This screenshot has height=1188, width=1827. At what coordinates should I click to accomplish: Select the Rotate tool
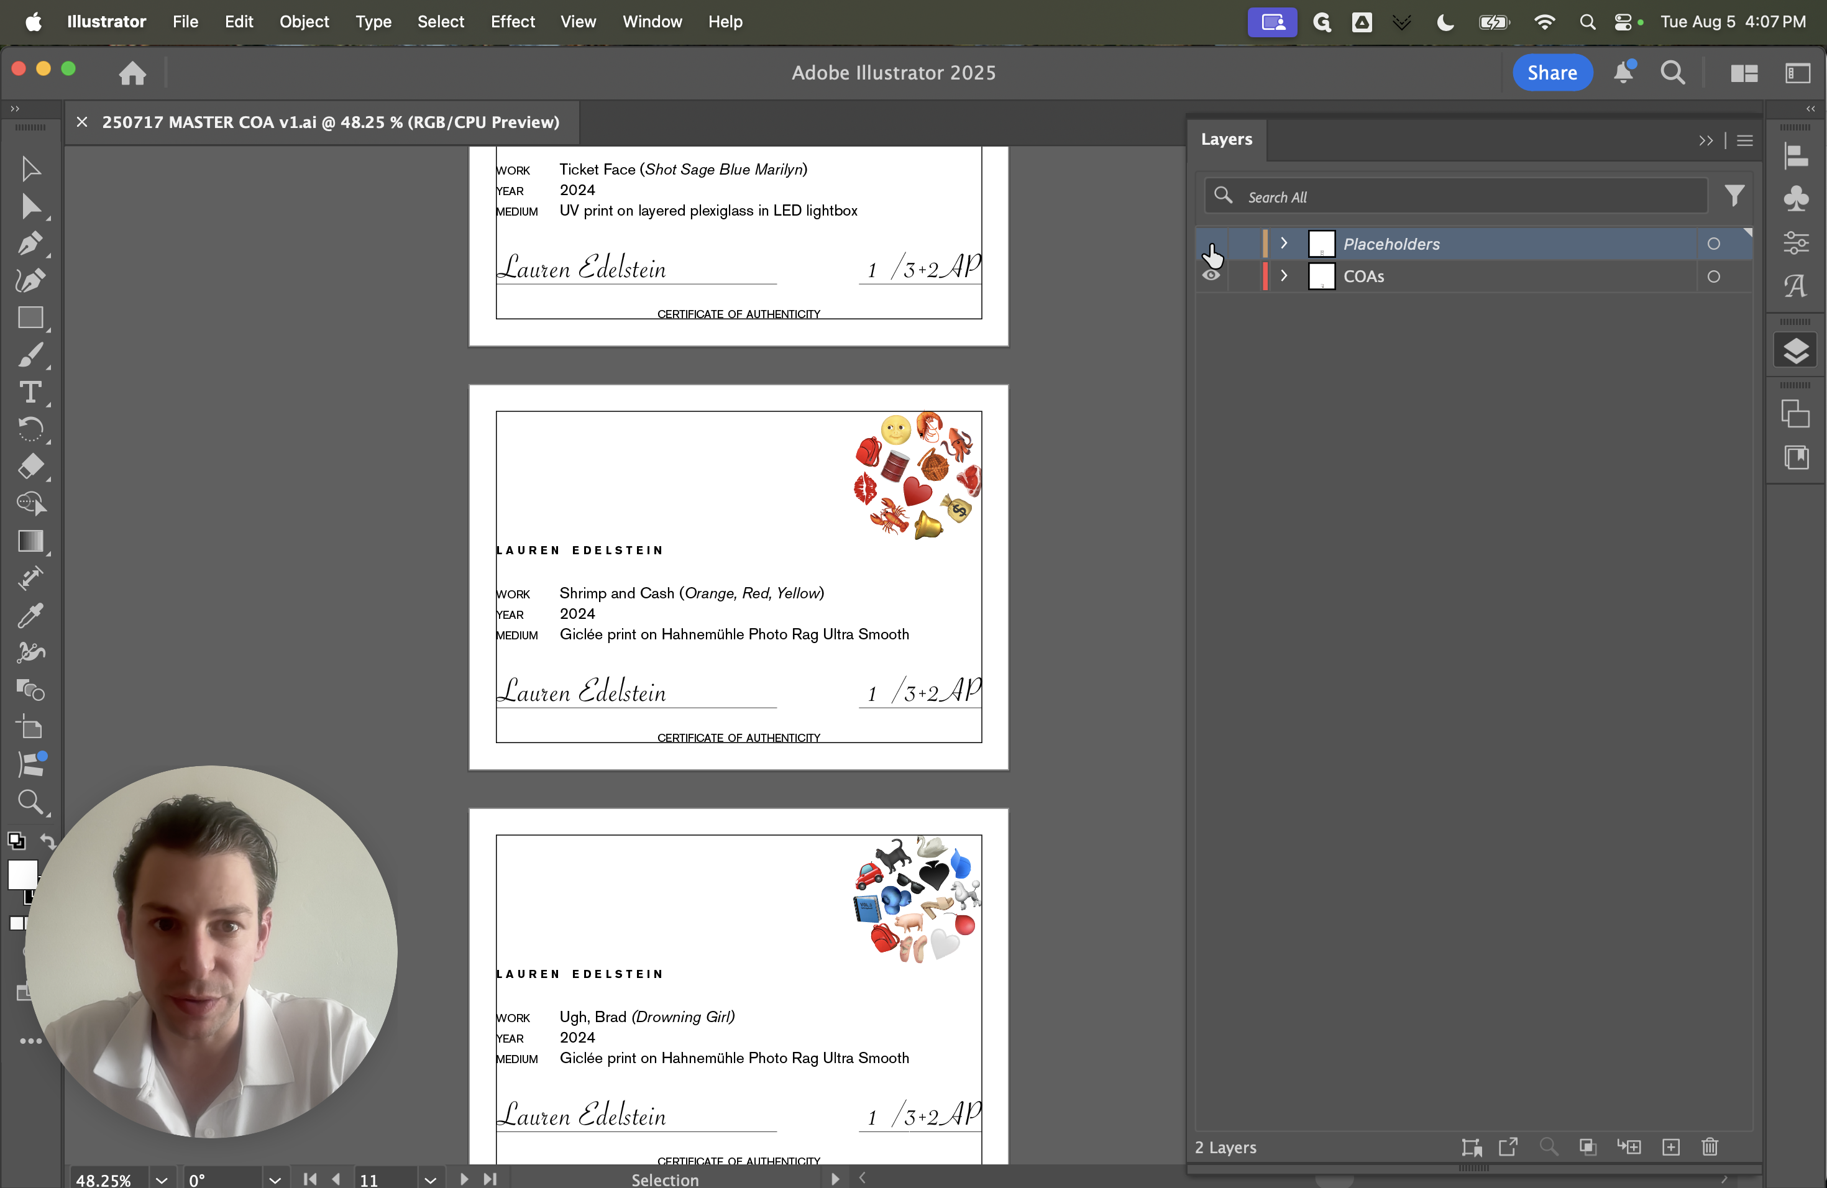(30, 429)
